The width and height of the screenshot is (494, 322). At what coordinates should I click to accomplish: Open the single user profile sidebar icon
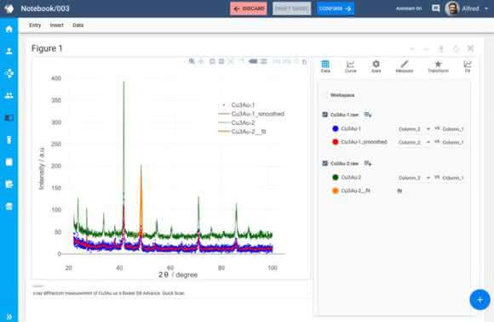pyautogui.click(x=9, y=51)
